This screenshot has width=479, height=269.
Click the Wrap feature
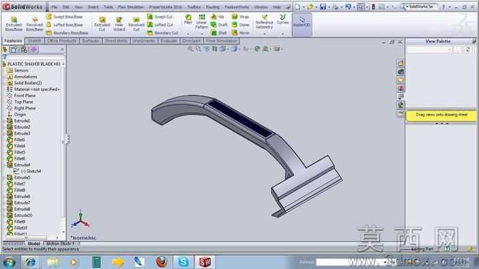pos(240,17)
